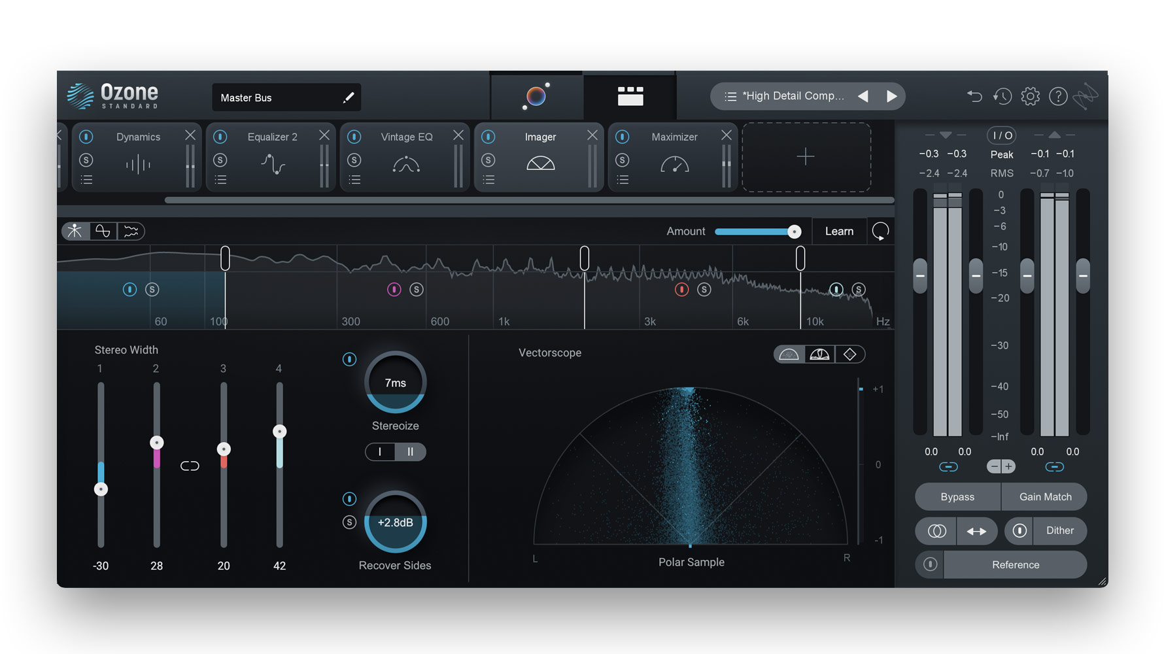Open the Vintage EQ module preset list
The height and width of the screenshot is (654, 1164).
click(354, 180)
